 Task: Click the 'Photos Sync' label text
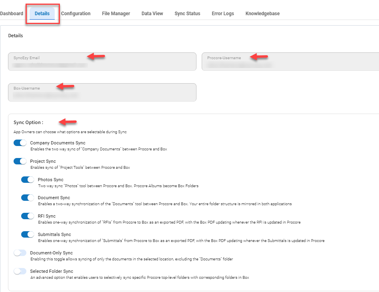(50, 180)
